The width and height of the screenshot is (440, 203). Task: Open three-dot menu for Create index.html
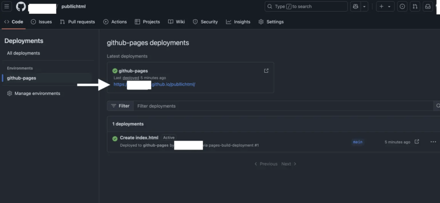click(x=433, y=142)
